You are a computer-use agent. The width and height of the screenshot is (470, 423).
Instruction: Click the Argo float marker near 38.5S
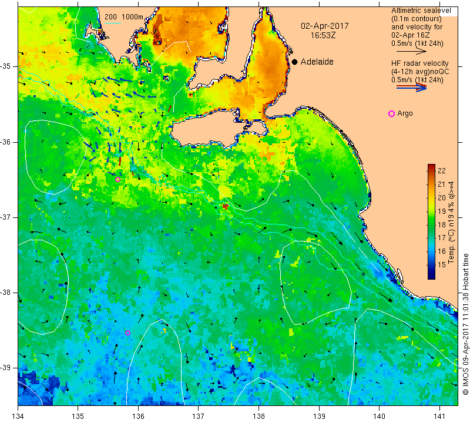[127, 333]
